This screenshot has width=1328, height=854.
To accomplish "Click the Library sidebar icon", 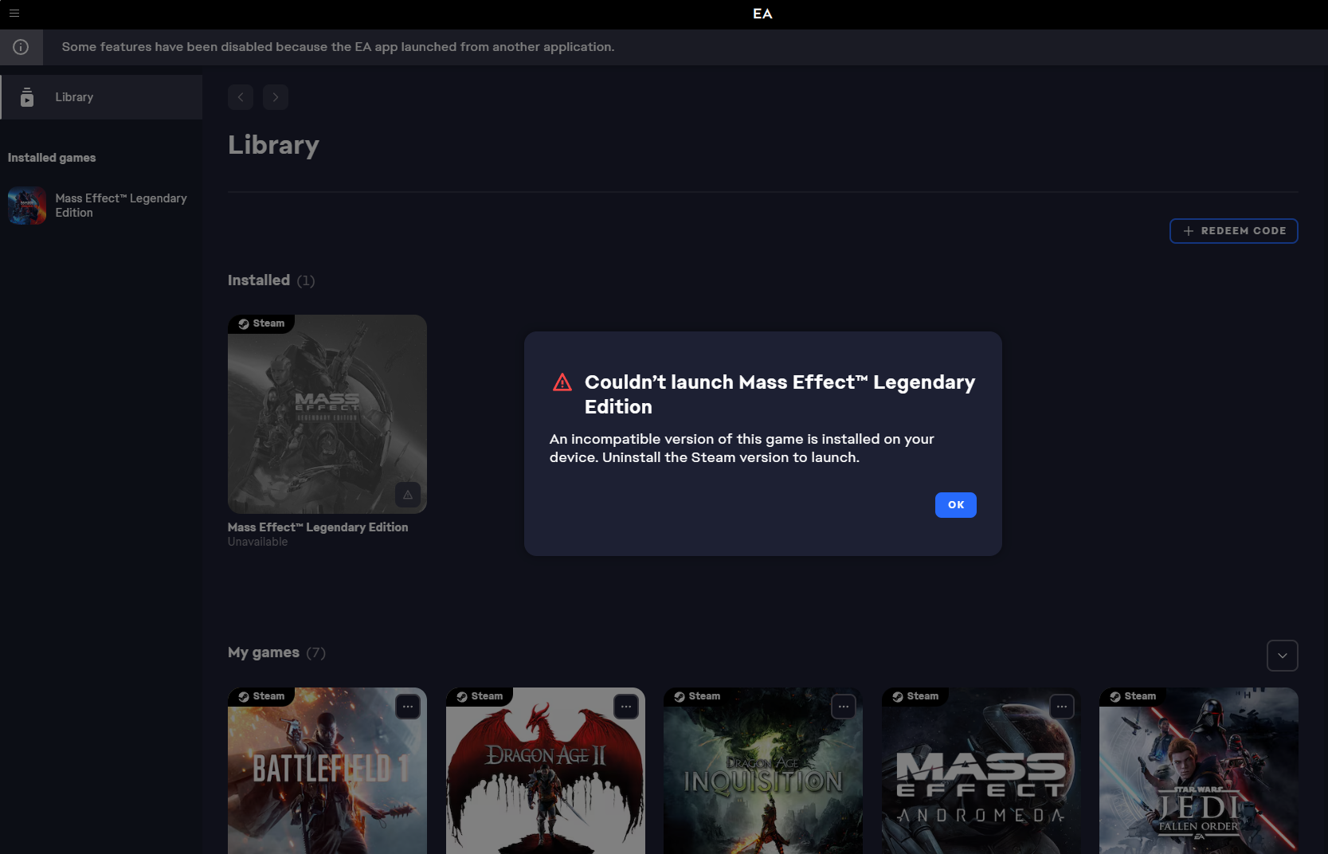I will coord(27,97).
